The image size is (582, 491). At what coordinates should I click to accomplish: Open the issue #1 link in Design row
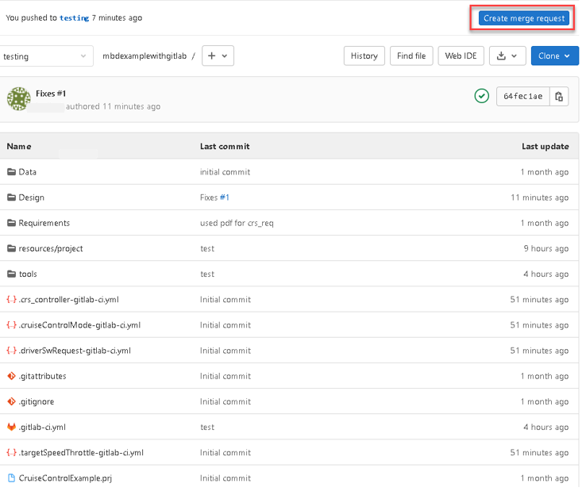point(225,198)
